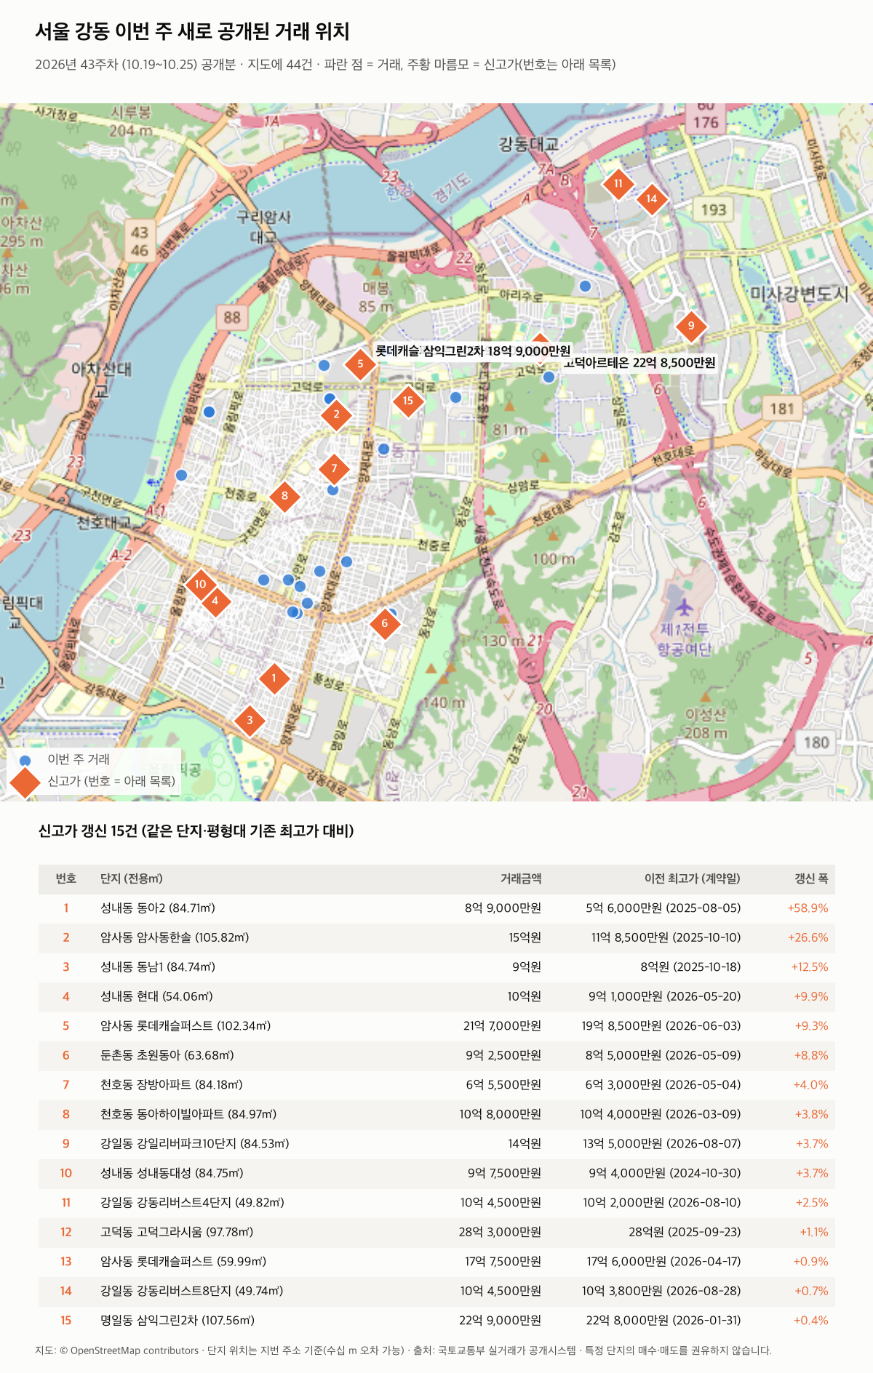This screenshot has height=1373, width=873.
Task: Click the orange diamond numbered 3 on map
Action: pyautogui.click(x=250, y=721)
